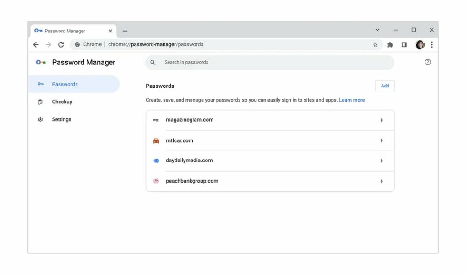The height and width of the screenshot is (274, 469).
Task: Toggle the browser side panel icon
Action: pyautogui.click(x=404, y=44)
